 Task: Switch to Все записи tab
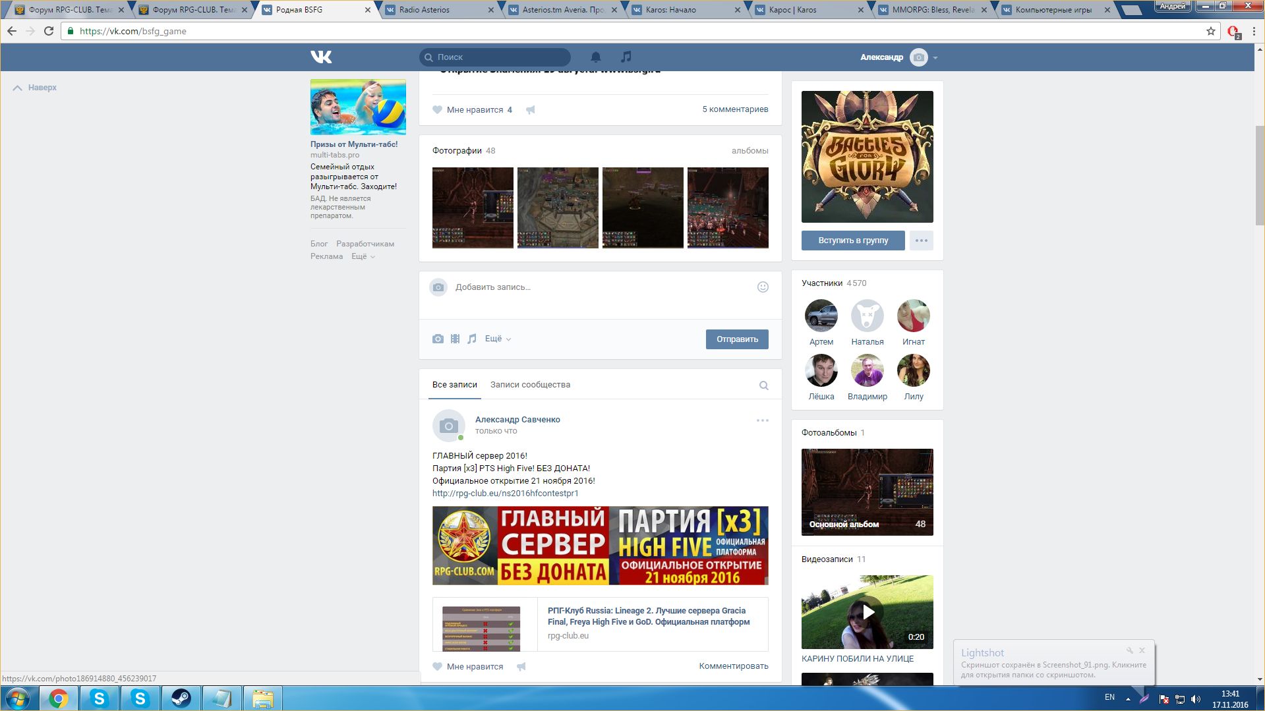[x=454, y=385]
